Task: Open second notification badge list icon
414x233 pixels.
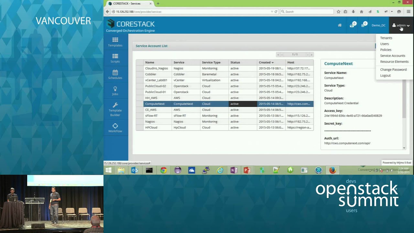Action: (x=364, y=25)
